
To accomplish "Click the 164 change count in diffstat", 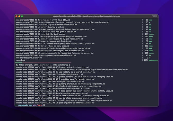I will (147, 34).
